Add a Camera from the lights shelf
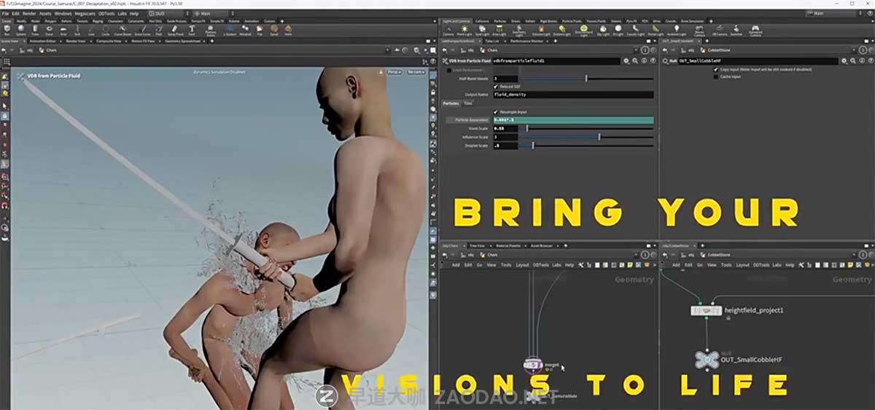The width and height of the screenshot is (875, 410). [x=449, y=30]
